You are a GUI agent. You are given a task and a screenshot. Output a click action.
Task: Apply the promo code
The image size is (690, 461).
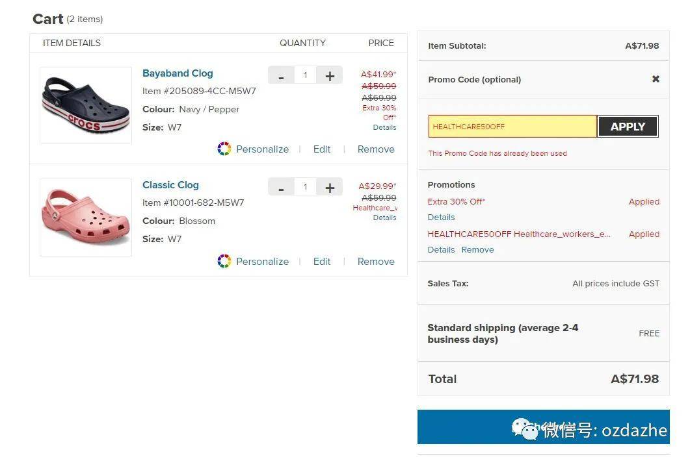tap(628, 127)
